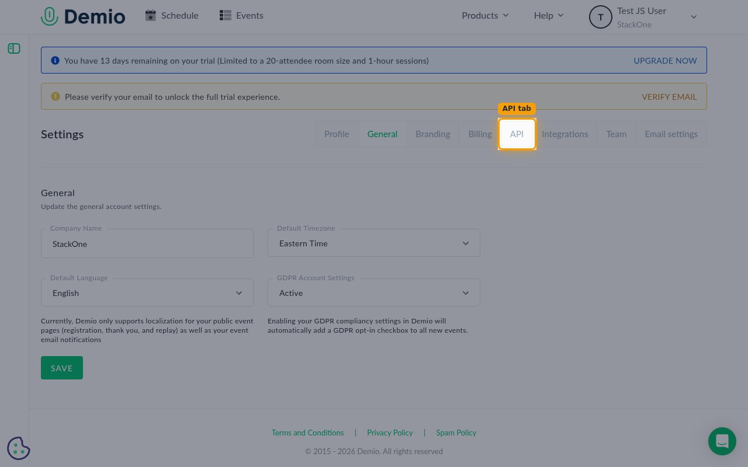The width and height of the screenshot is (748, 467).
Task: Select the General settings tab
Action: (x=382, y=134)
